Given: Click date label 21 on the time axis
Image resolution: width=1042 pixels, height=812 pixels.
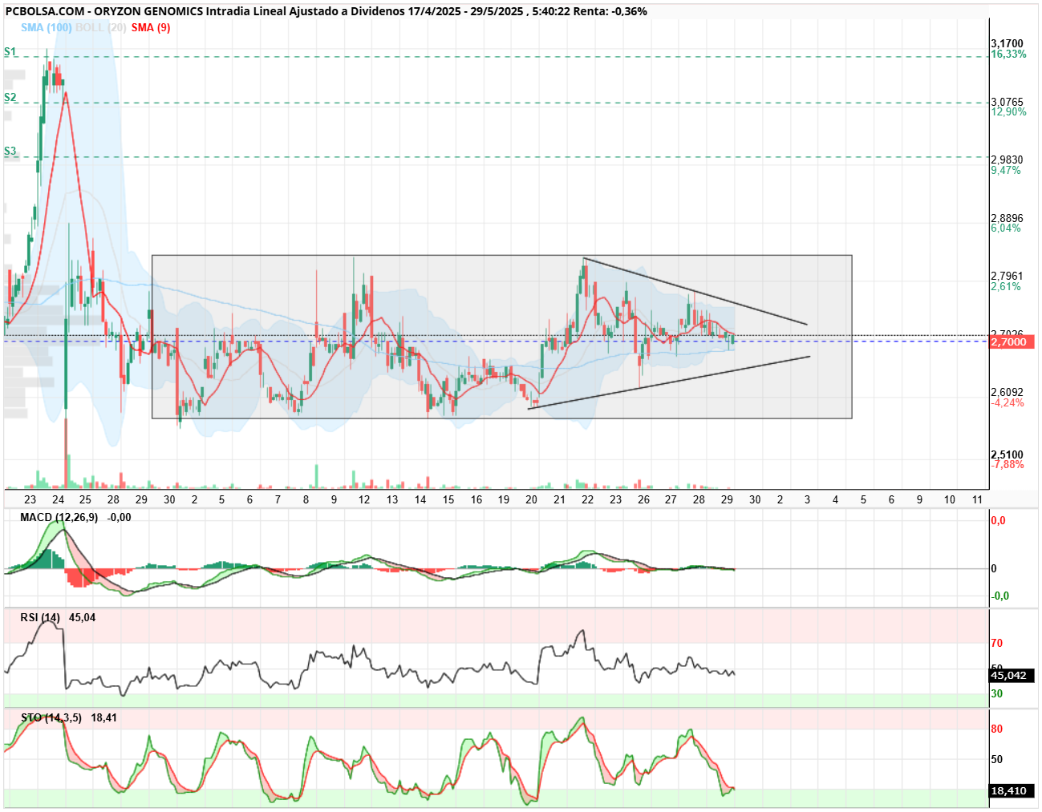Looking at the screenshot, I should pyautogui.click(x=560, y=499).
